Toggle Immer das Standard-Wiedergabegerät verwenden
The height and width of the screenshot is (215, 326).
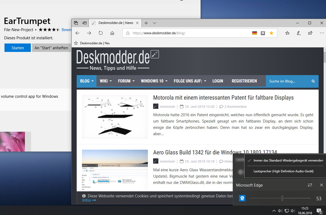pos(285,160)
